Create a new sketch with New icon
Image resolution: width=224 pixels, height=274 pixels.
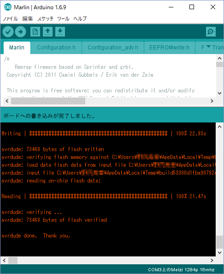tap(35, 31)
